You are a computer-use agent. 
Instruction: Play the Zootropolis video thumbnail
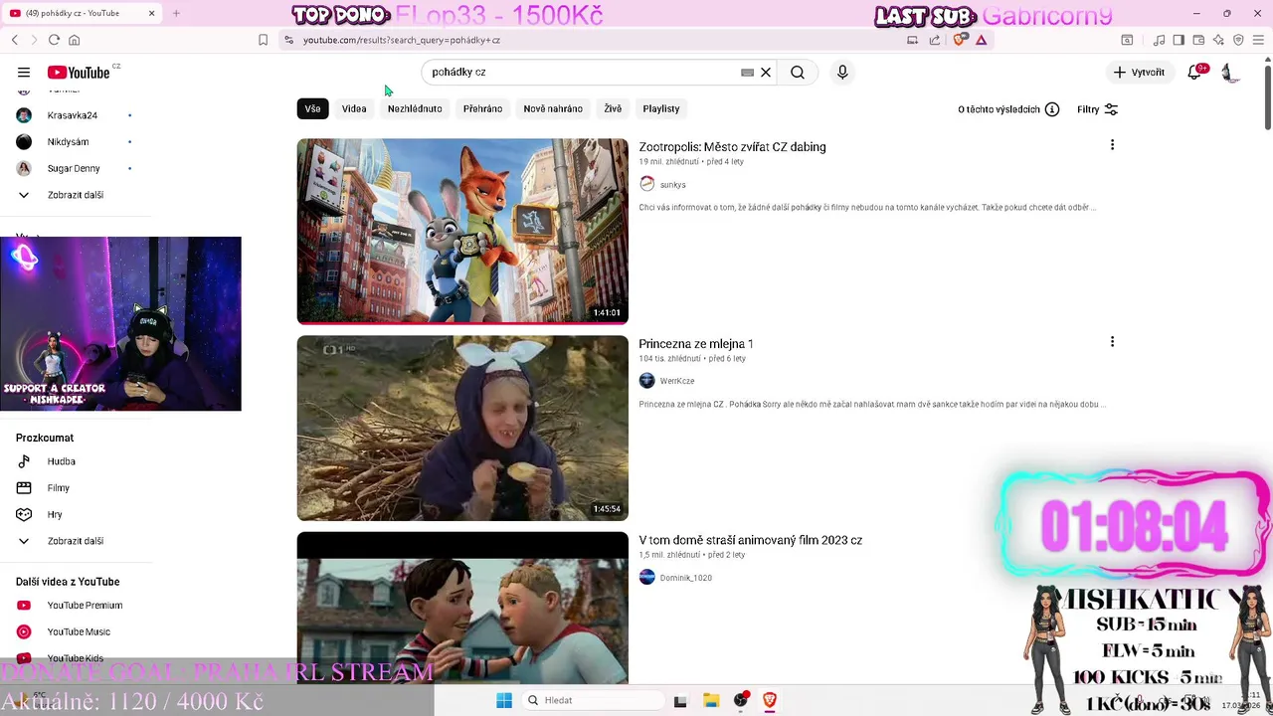[462, 231]
